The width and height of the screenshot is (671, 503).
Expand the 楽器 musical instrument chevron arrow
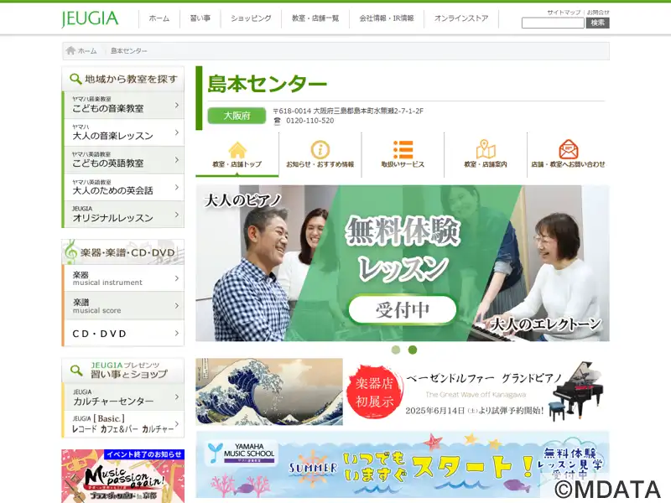click(x=177, y=278)
